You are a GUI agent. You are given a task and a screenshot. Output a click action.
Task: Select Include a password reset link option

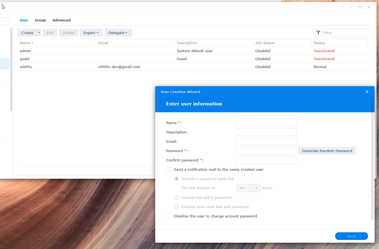click(177, 179)
